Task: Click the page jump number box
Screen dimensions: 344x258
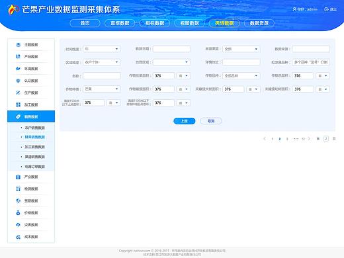Action: click(x=326, y=139)
